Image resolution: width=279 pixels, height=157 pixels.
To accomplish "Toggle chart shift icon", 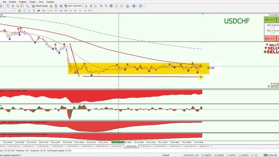I will pos(122,6).
